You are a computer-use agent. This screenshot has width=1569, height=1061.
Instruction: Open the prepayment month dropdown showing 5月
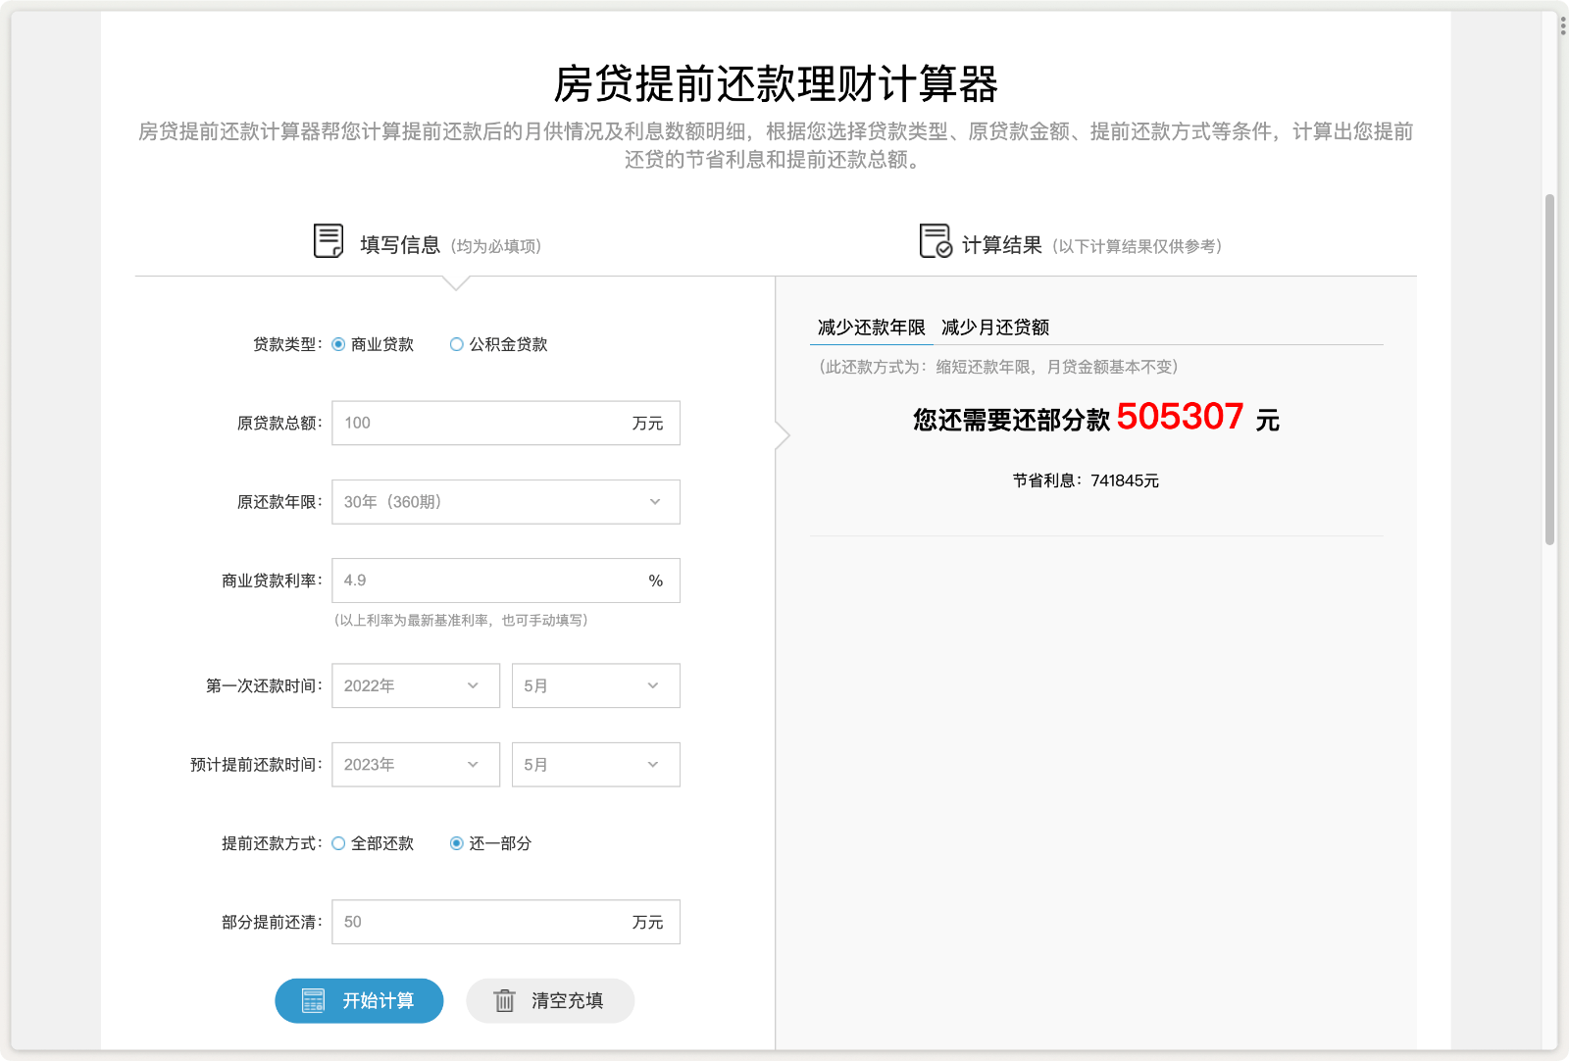(x=594, y=764)
